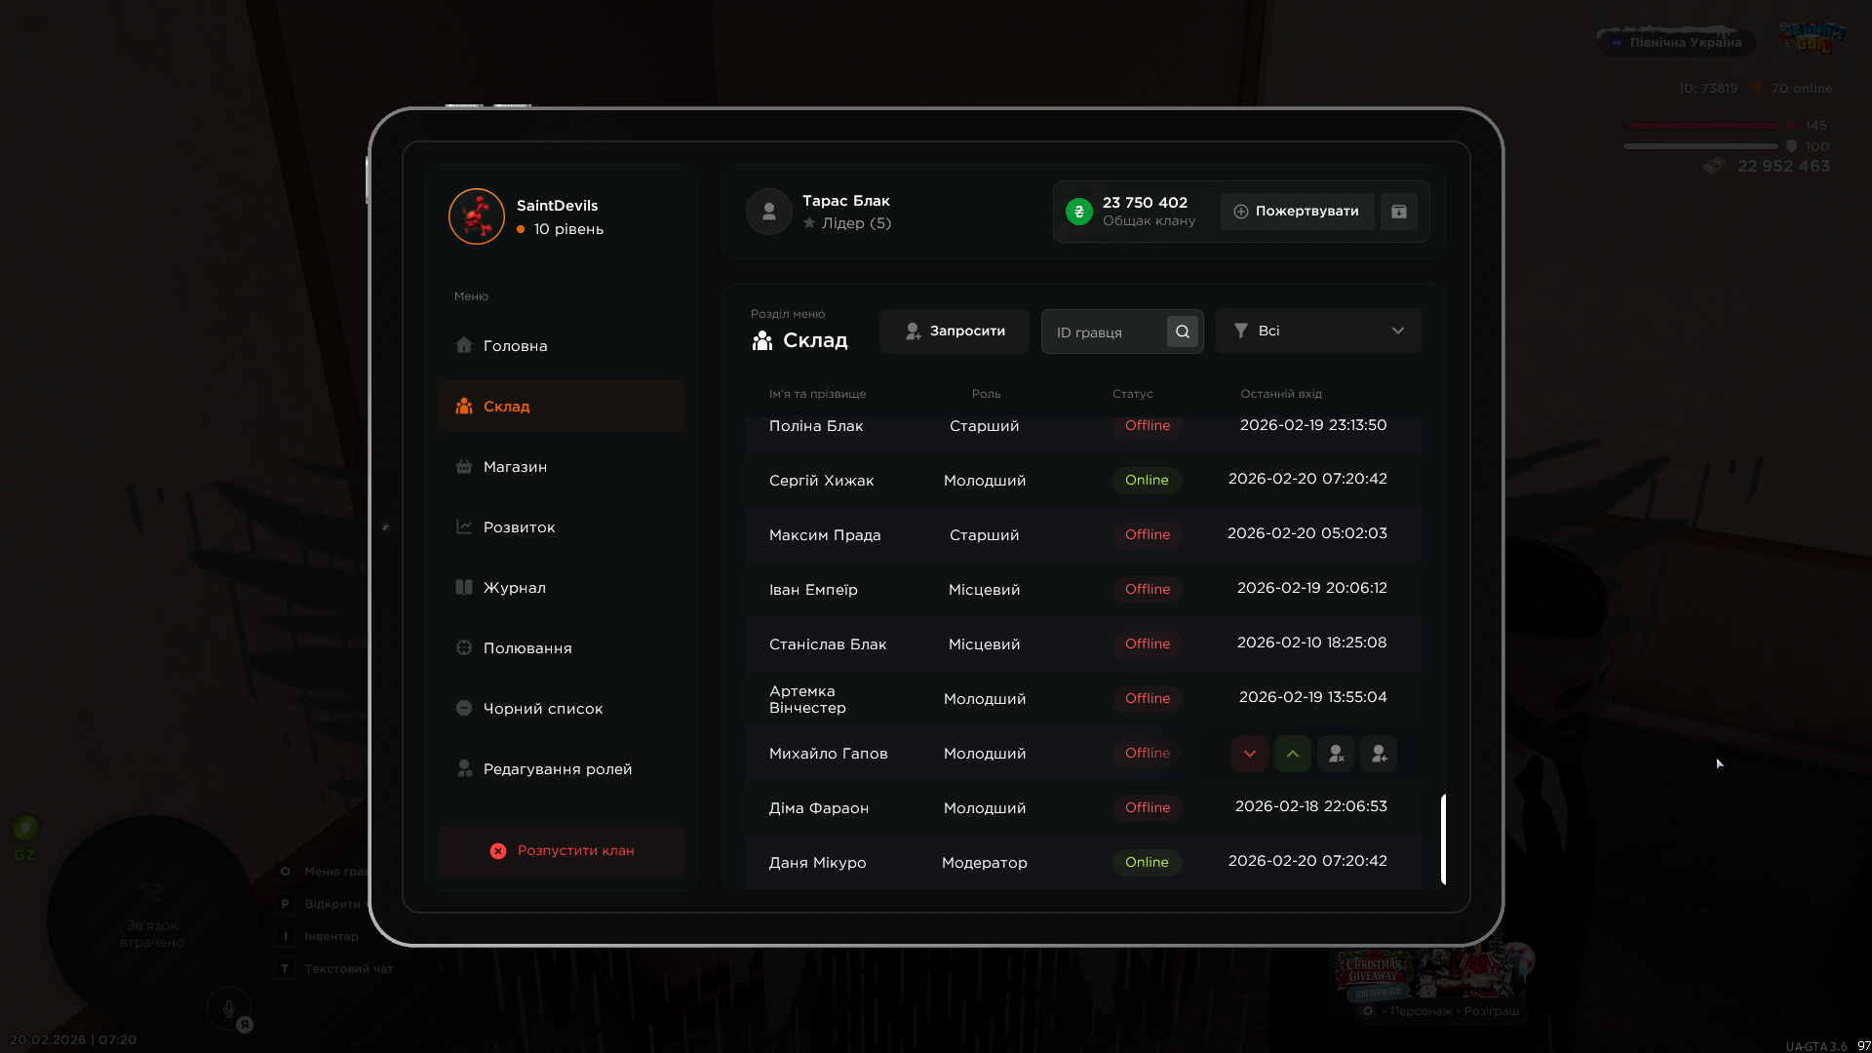Click Пожертвувати donate button
This screenshot has height=1053, width=1872.
(x=1296, y=212)
